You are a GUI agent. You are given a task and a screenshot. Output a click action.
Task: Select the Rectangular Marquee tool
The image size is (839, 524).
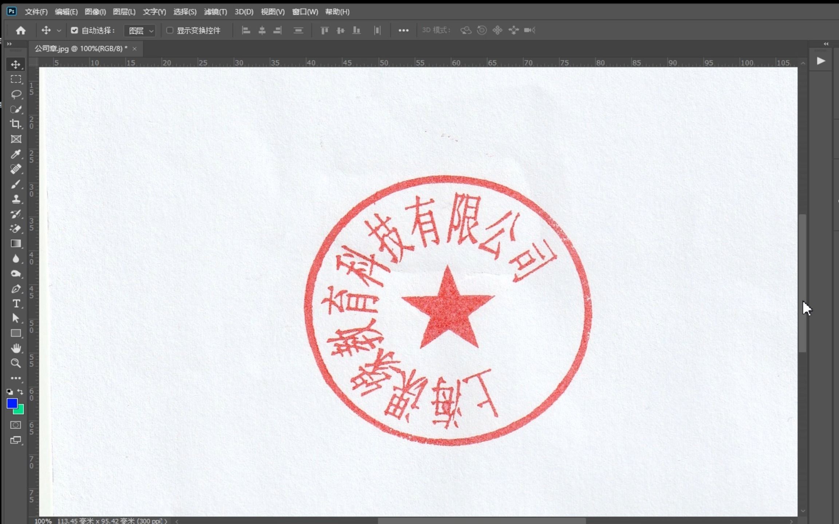(x=16, y=79)
